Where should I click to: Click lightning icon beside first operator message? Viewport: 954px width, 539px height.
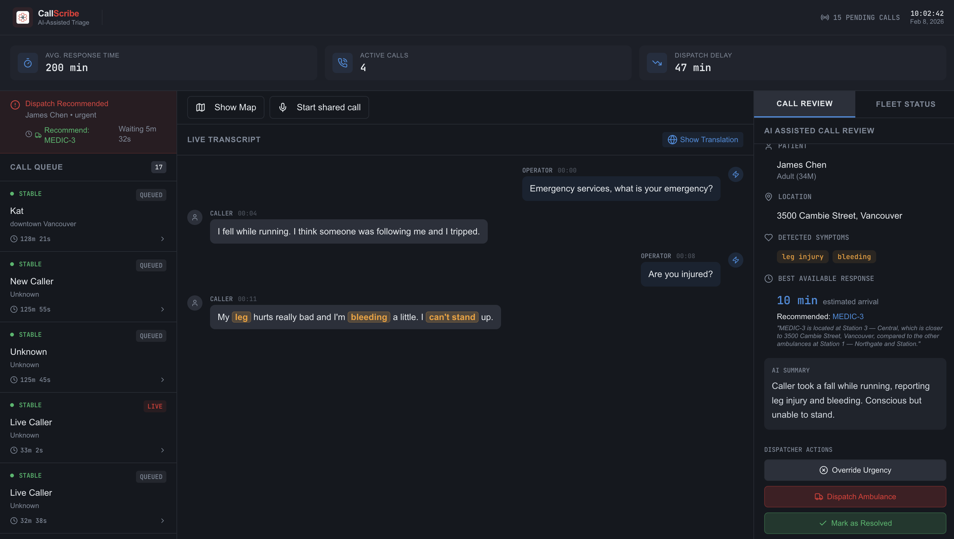[x=735, y=174]
